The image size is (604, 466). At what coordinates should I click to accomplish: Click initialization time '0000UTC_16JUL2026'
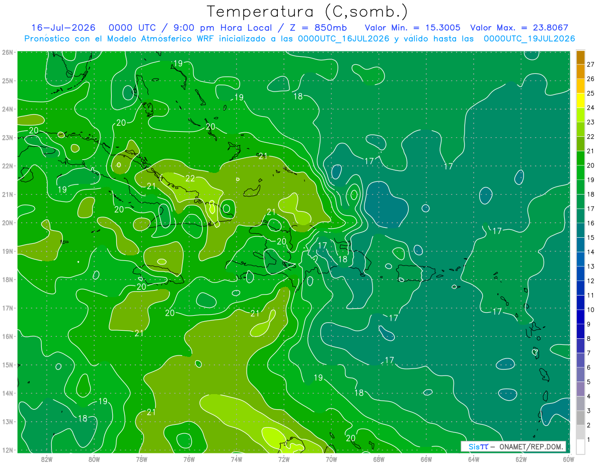click(343, 39)
